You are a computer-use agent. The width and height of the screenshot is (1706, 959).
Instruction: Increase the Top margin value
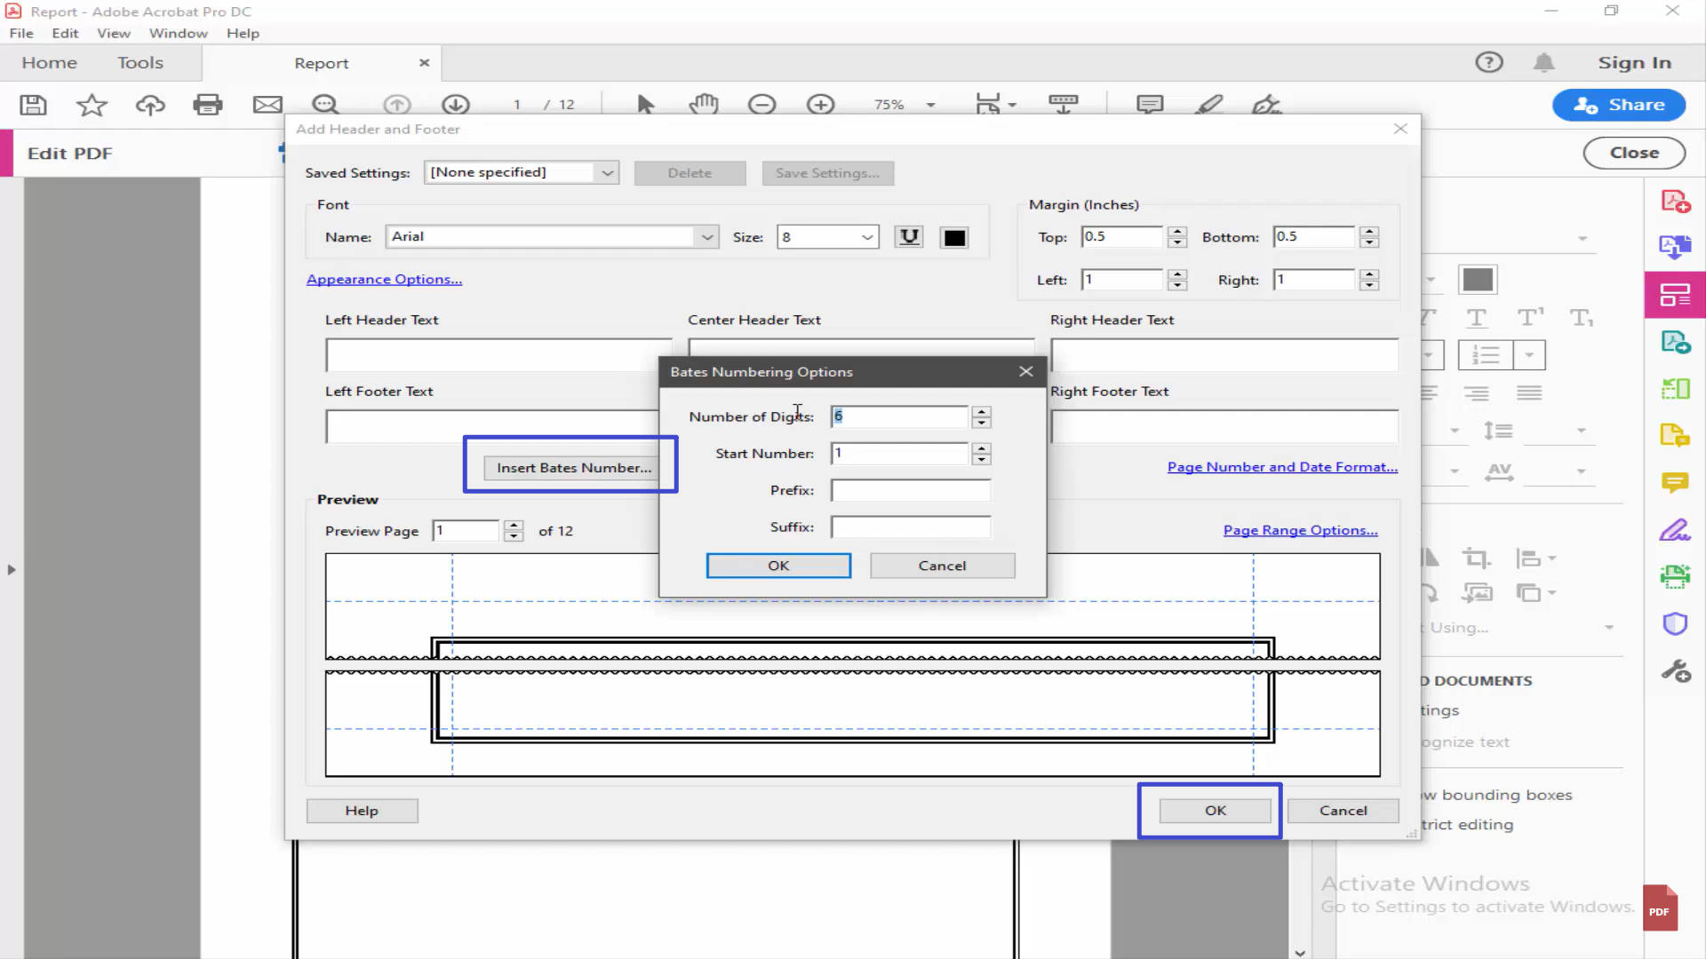coord(1177,232)
